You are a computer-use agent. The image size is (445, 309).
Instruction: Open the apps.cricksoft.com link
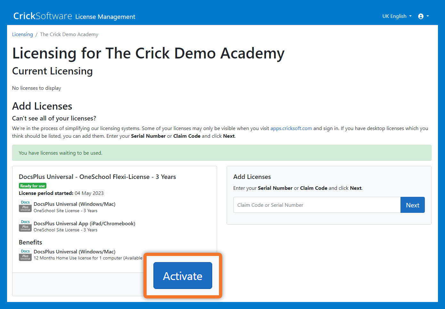point(291,128)
